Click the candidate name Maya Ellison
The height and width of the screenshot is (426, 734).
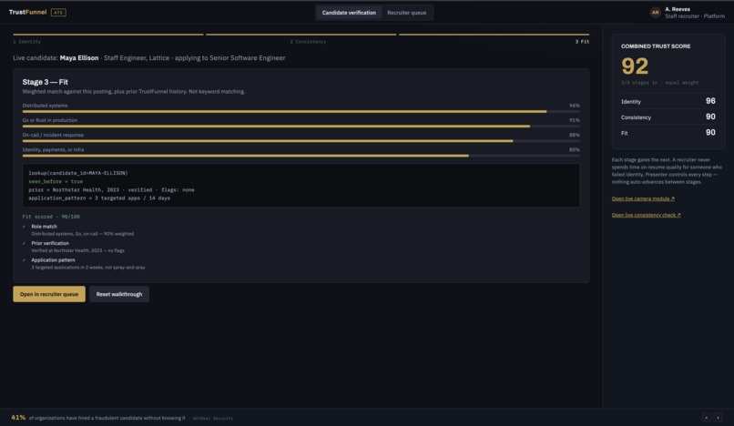(79, 58)
